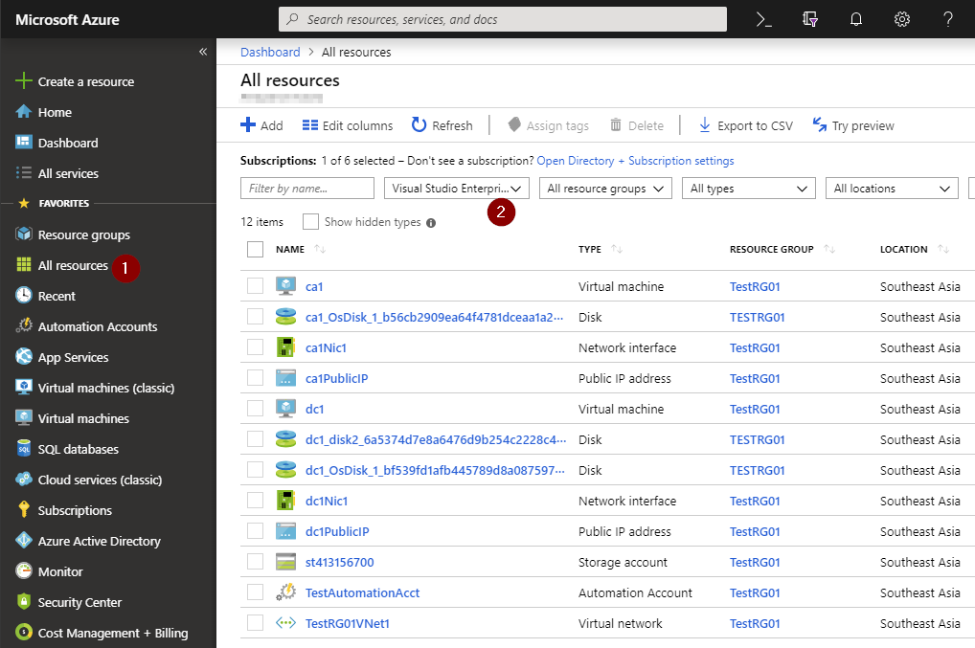Click the Azure Active Directory icon
Screen dimensions: 975x648
[24, 540]
